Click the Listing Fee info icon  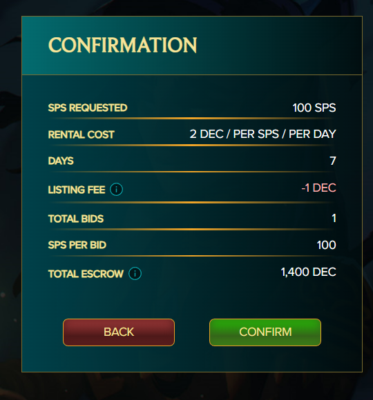[116, 190]
